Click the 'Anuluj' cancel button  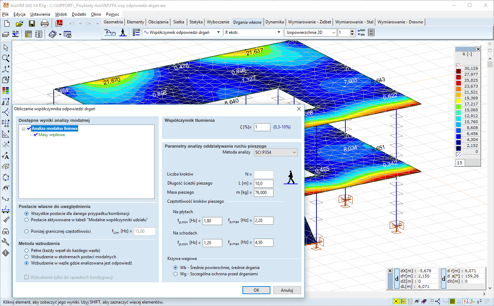point(287,290)
